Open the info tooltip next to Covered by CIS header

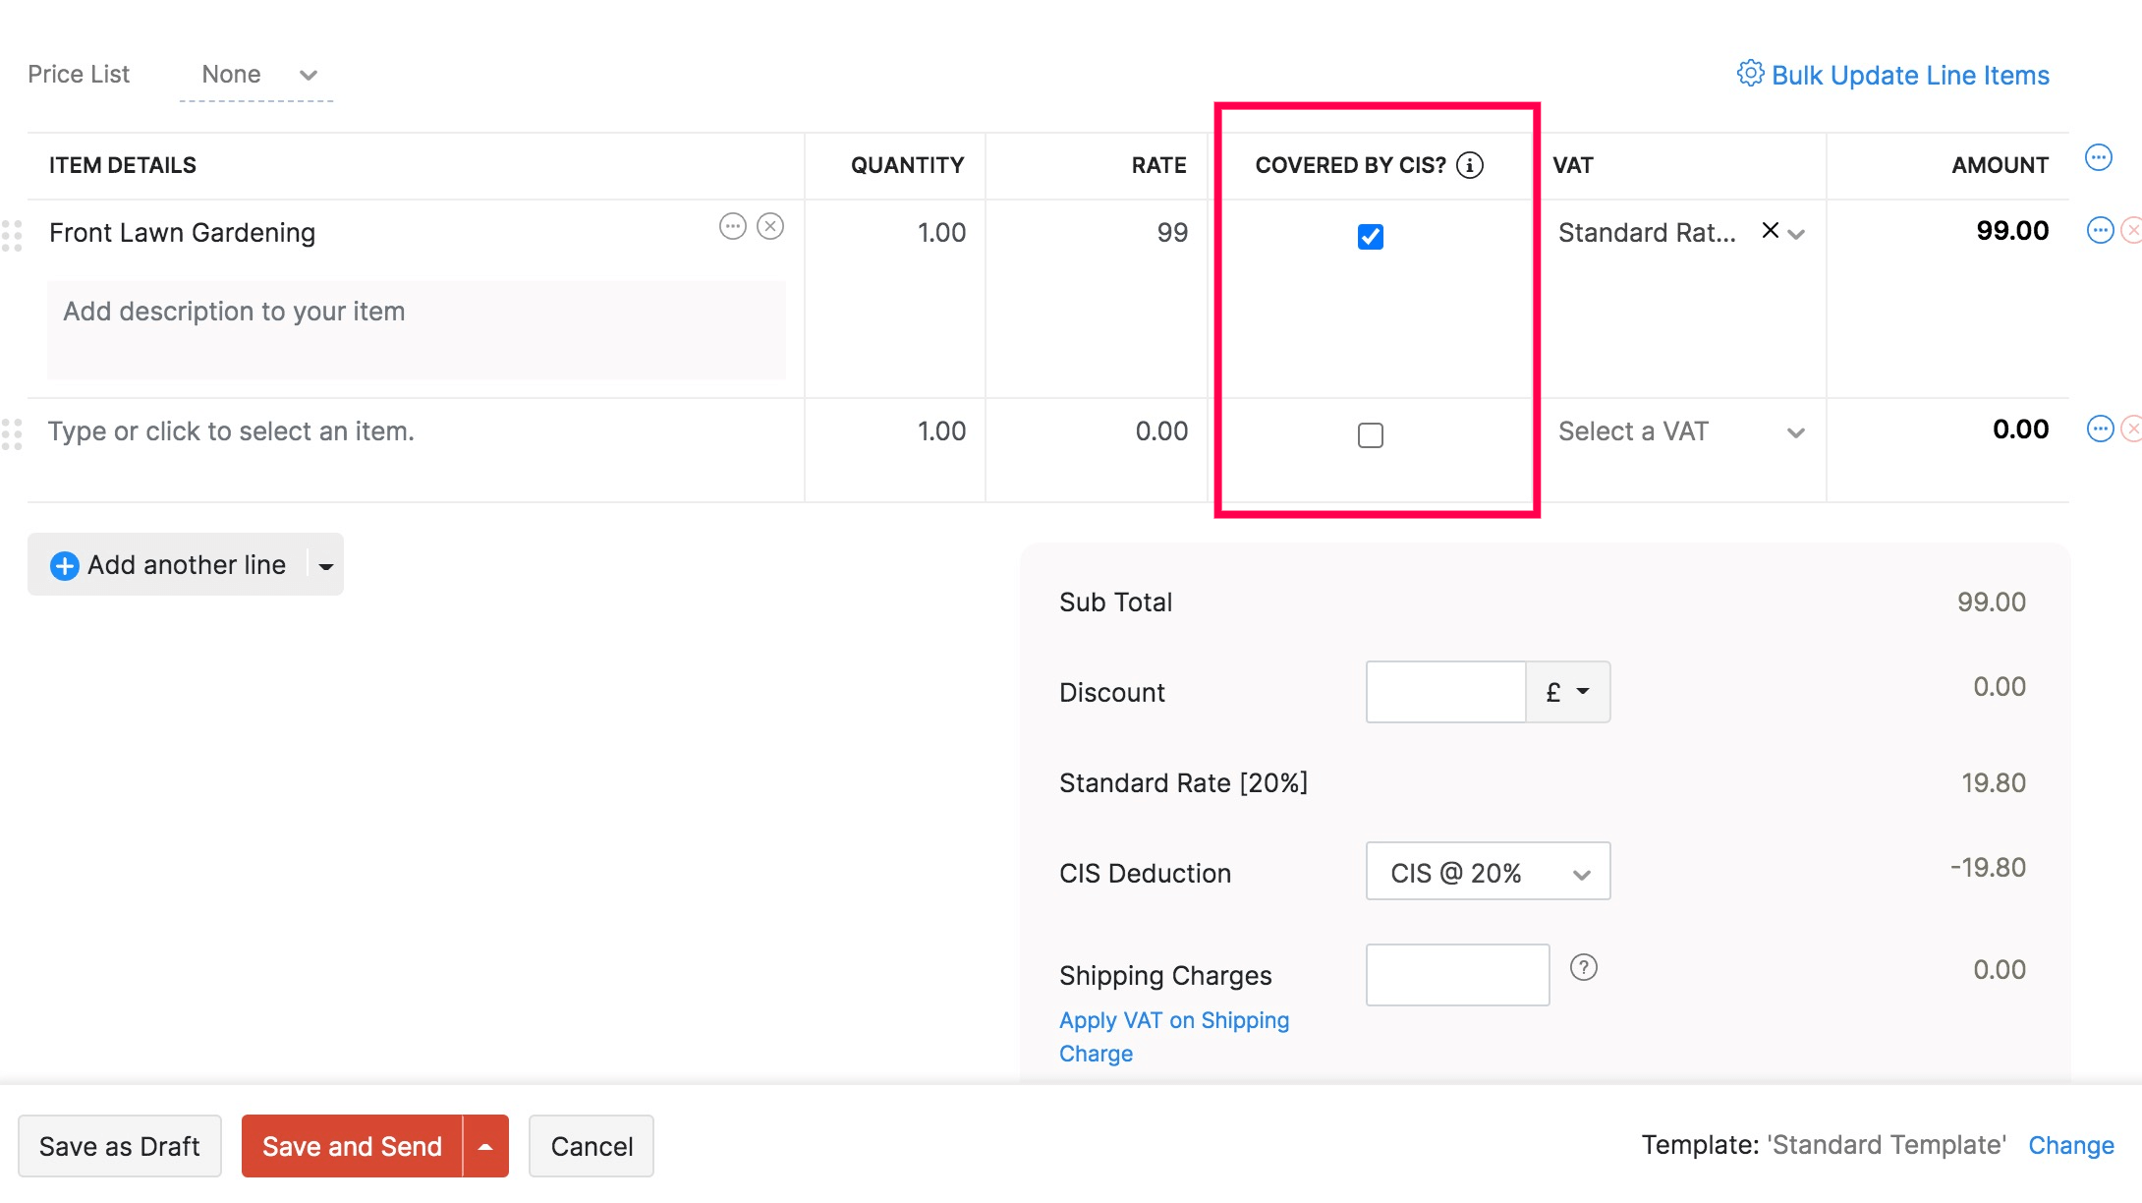coord(1470,165)
